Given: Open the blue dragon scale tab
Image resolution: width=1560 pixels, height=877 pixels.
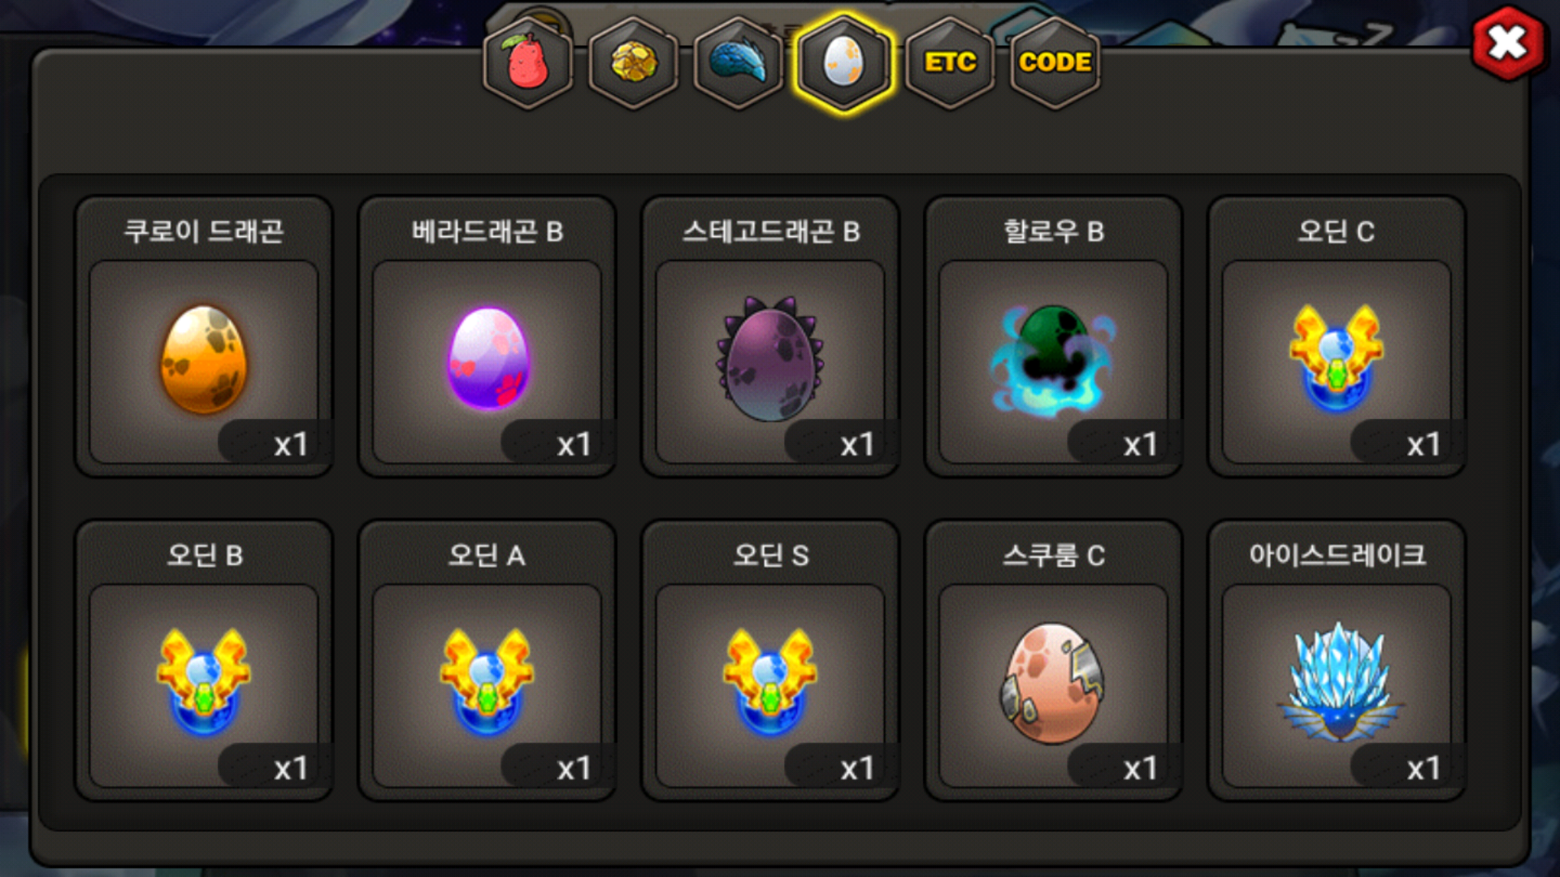Looking at the screenshot, I should point(739,63).
